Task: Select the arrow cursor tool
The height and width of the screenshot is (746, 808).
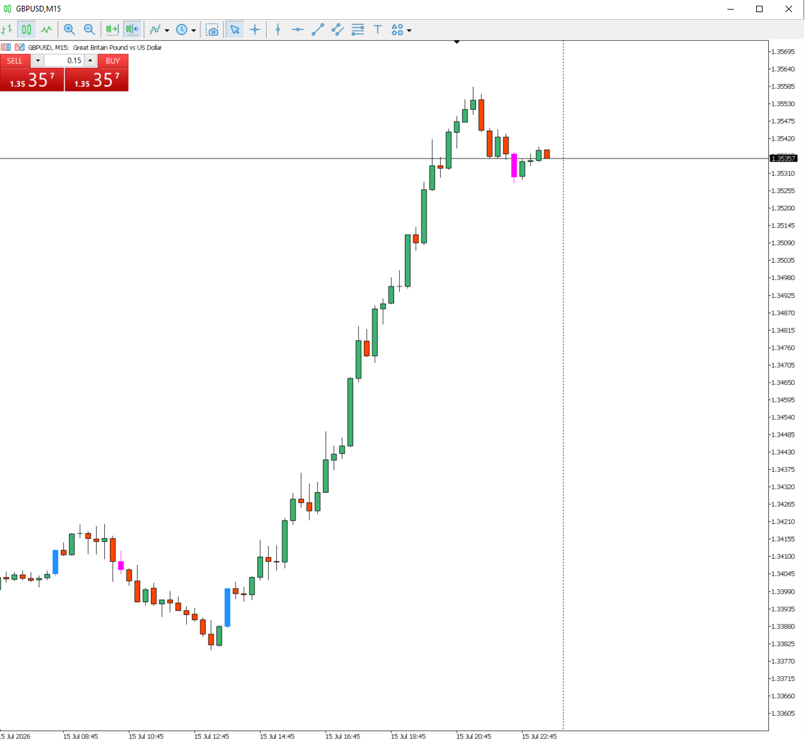Action: (235, 29)
